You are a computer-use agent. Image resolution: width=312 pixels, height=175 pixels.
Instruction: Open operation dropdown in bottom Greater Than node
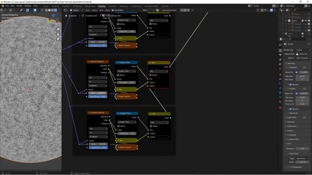click(127, 122)
